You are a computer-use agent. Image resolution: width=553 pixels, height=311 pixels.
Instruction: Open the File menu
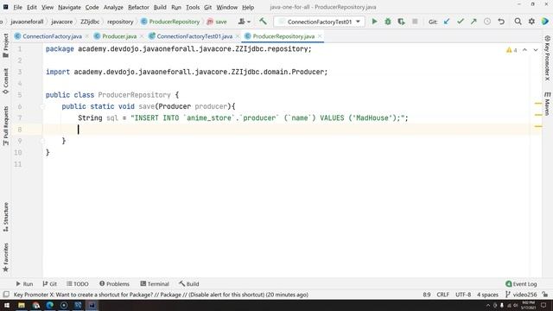click(x=17, y=7)
